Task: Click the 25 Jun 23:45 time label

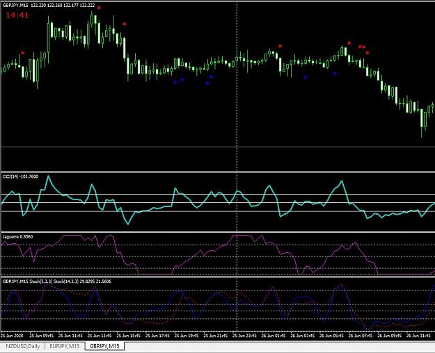Action: [244, 336]
